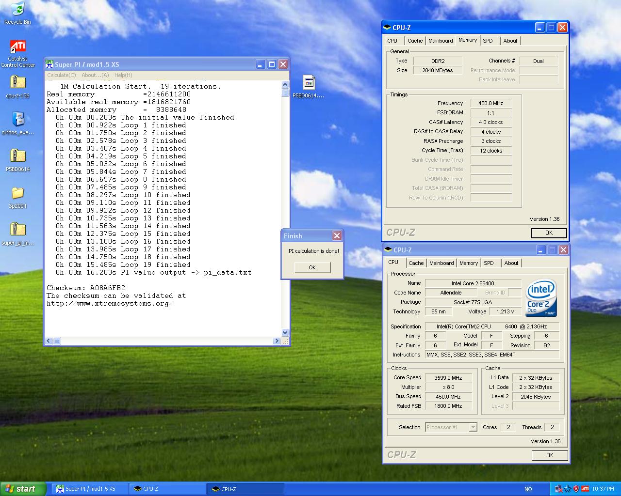Switch to About tab in upper CPU-Z
The image size is (621, 496).
click(510, 41)
